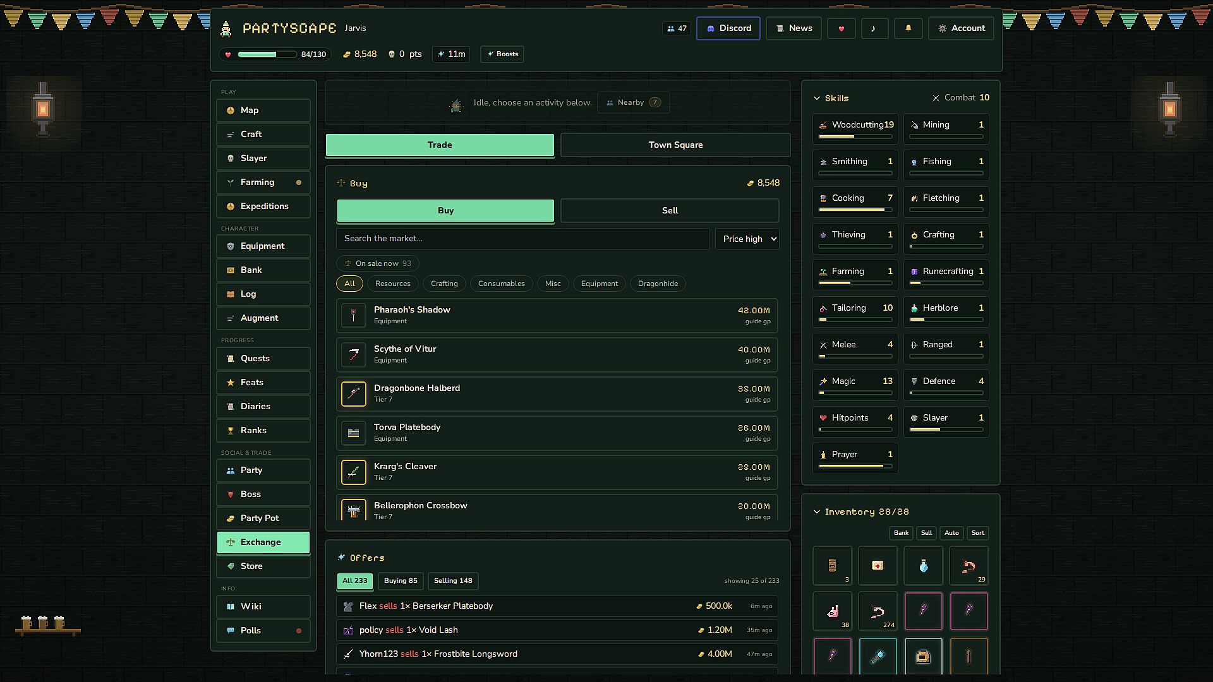The image size is (1213, 682).
Task: Open the Fishing skill tile
Action: click(x=946, y=165)
